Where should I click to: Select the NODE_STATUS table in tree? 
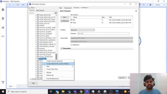point(44,23)
